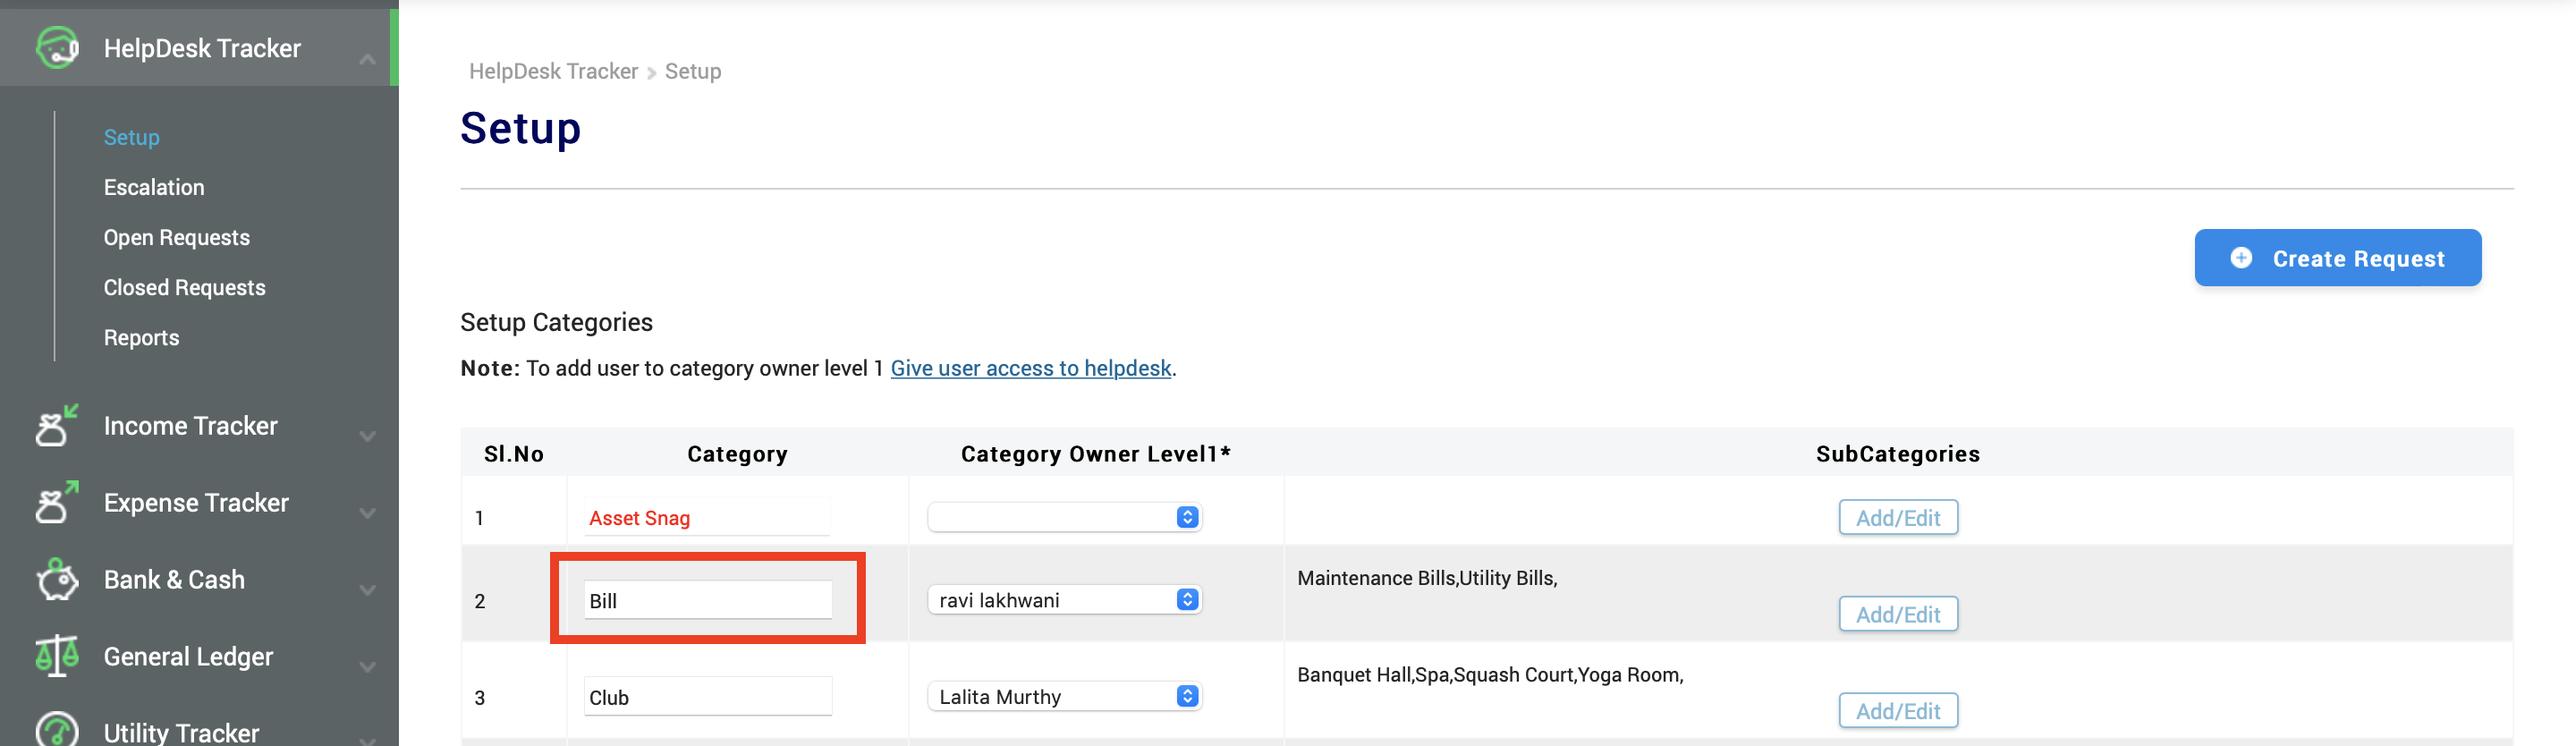Viewport: 2576px width, 746px height.
Task: Click the Income Tracker money bag icon
Action: 56,425
